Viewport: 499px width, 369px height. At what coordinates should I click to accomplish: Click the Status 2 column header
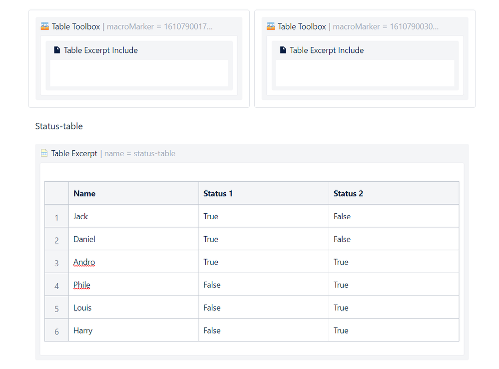pyautogui.click(x=394, y=193)
